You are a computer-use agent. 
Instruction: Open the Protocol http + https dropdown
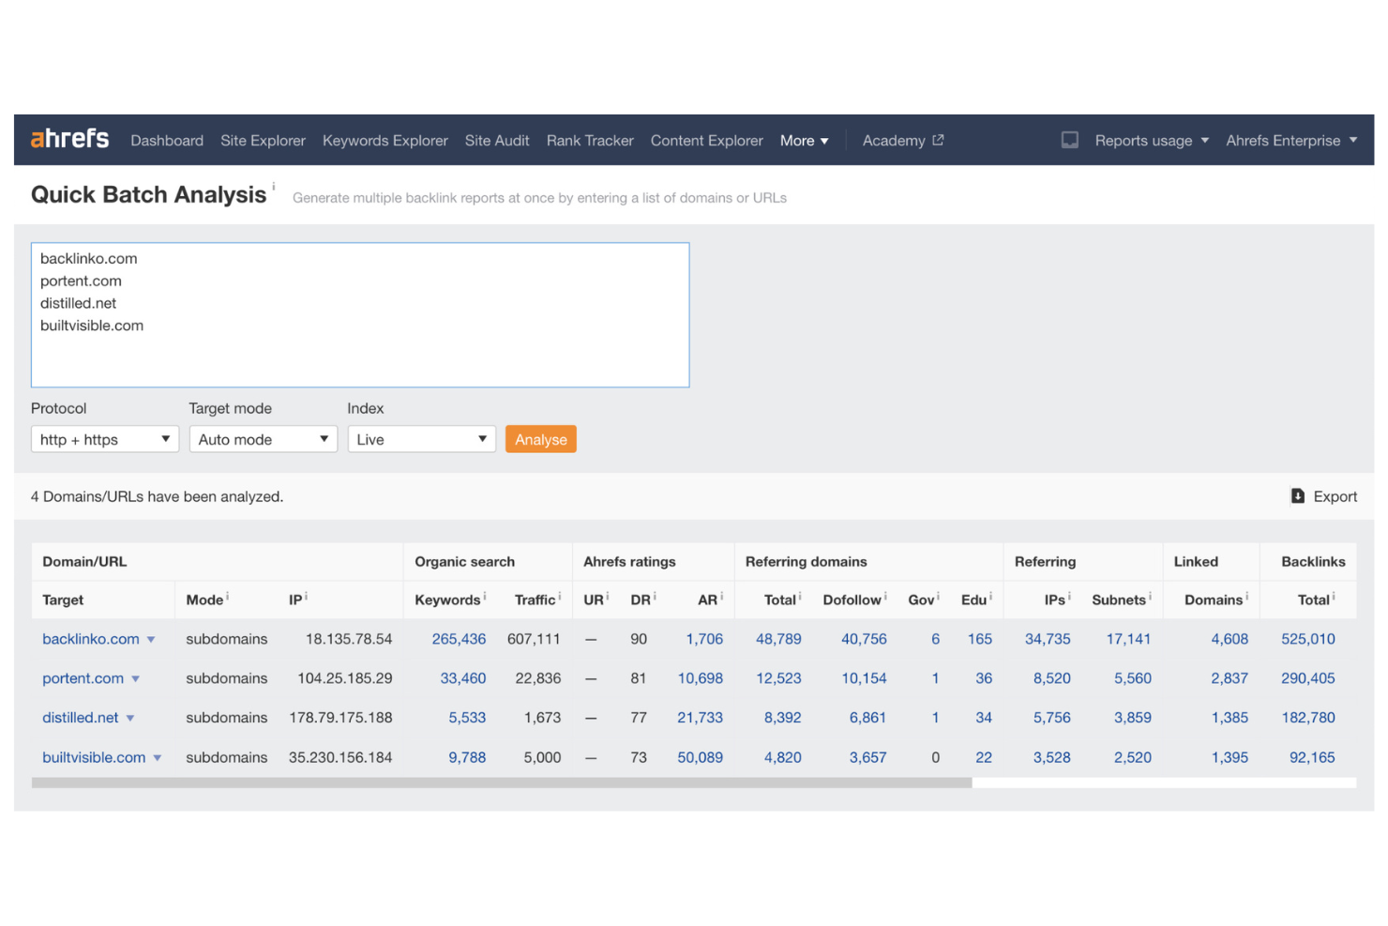pos(104,438)
